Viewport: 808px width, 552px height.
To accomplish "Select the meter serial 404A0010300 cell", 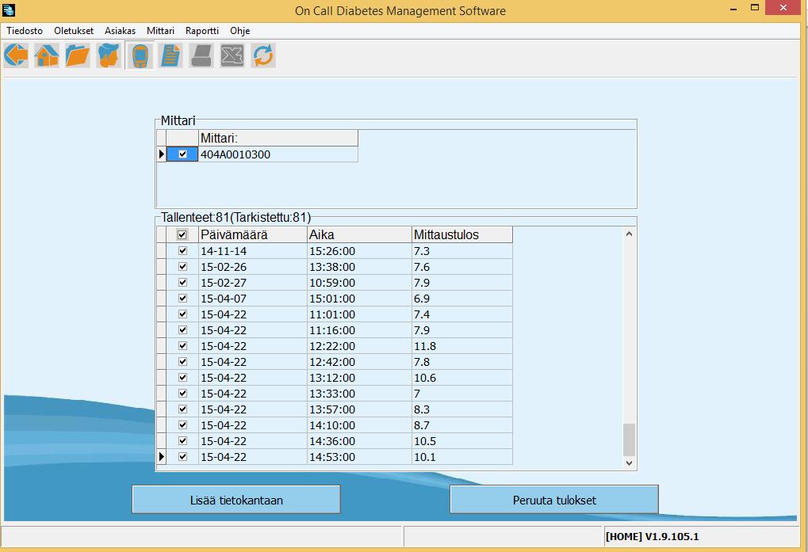I will point(278,154).
